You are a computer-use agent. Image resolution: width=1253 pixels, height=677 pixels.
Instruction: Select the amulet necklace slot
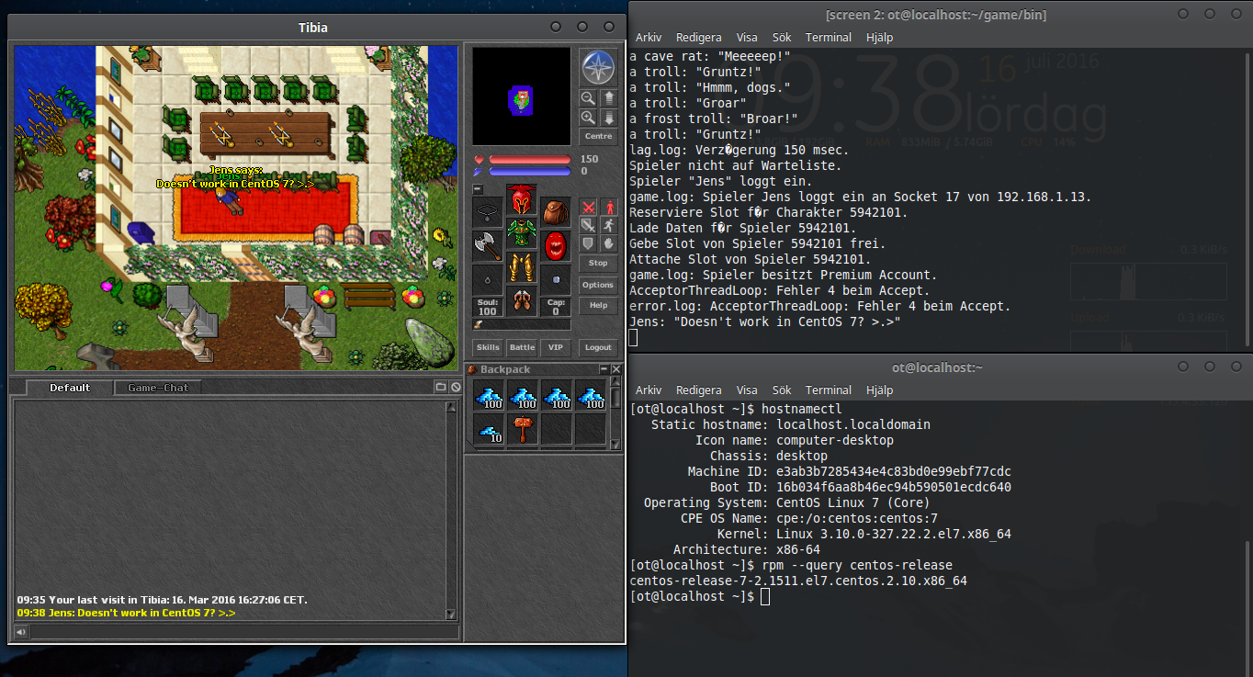[488, 212]
